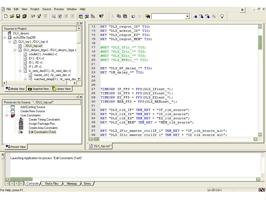Click the What's This help pointer icon
266x200 pixels.
101,16
